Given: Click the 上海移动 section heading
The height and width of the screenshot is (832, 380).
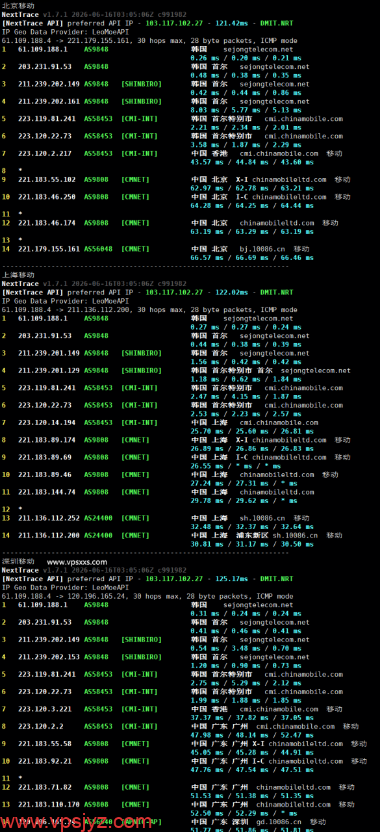Looking at the screenshot, I should point(18,275).
